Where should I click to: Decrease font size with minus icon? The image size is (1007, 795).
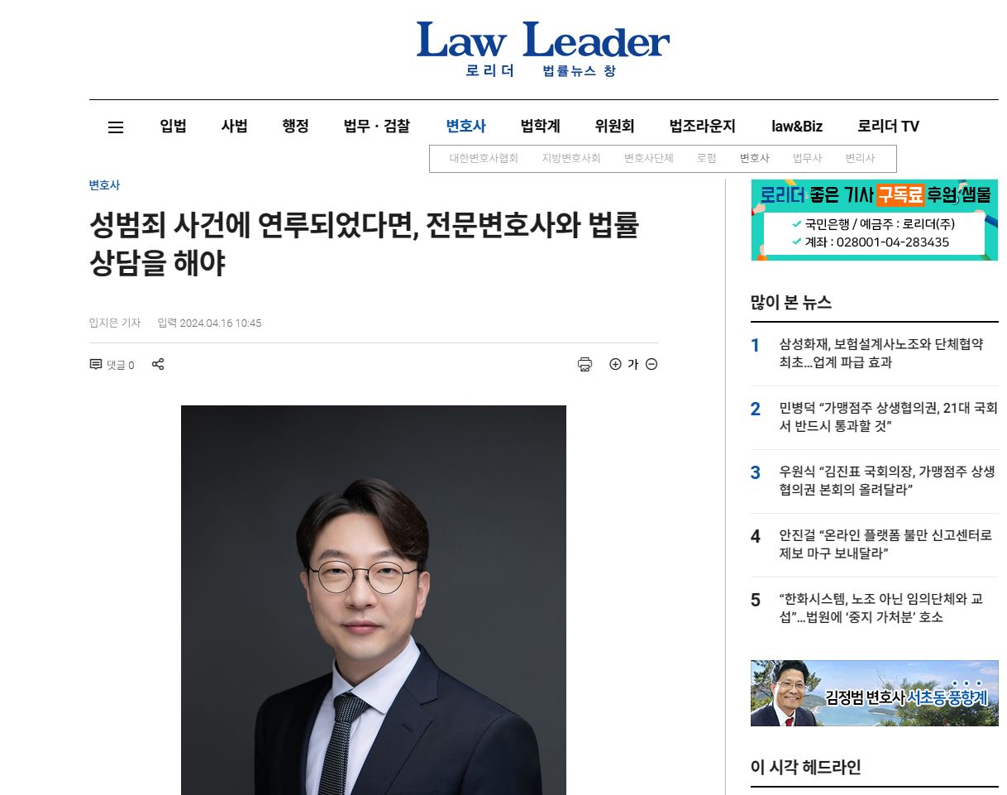click(651, 364)
